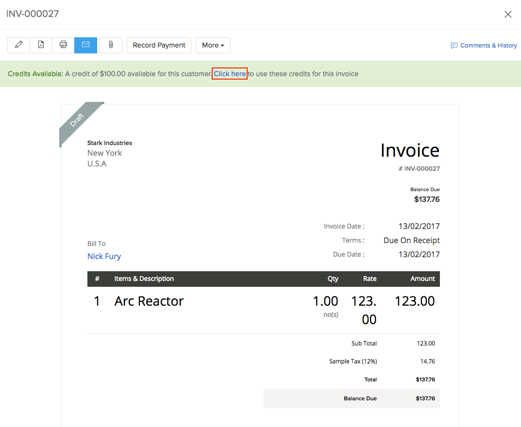
Task: Click the Arc Reactor line item
Action: (149, 301)
